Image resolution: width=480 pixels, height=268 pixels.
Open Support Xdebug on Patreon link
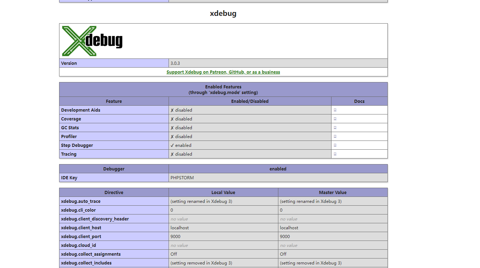coord(223,72)
